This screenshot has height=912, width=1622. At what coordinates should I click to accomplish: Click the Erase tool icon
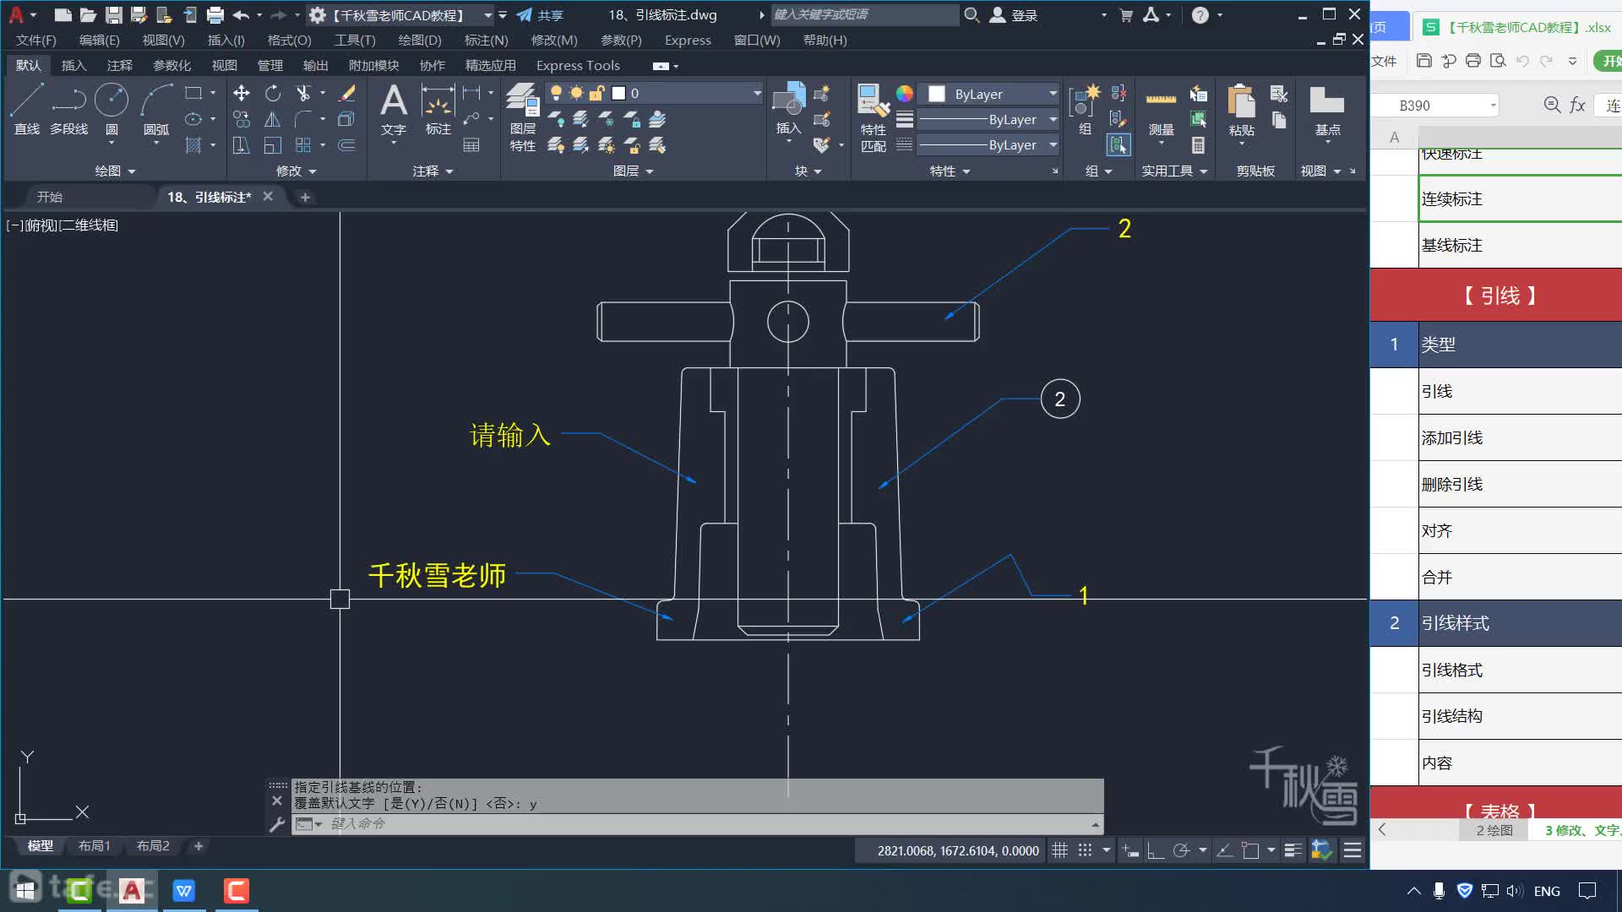[346, 93]
